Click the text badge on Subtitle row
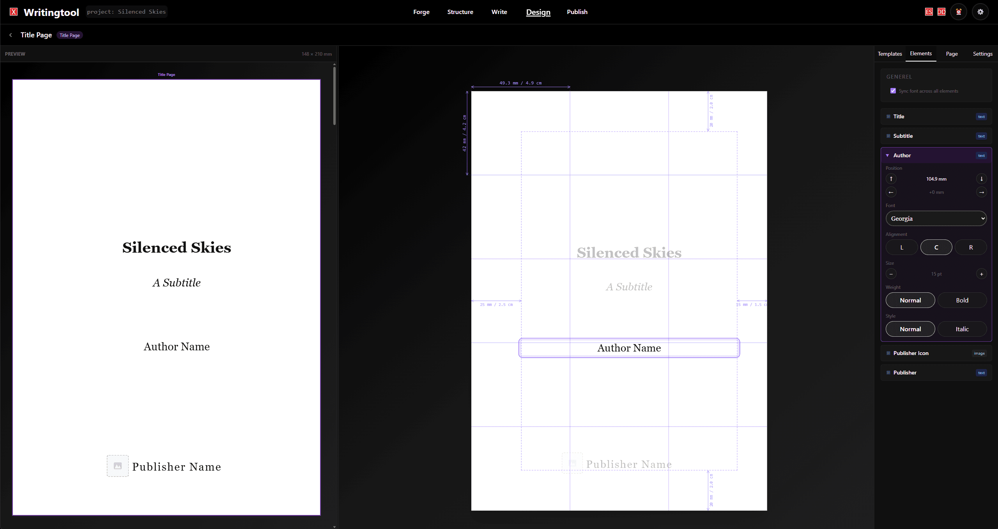 [981, 136]
